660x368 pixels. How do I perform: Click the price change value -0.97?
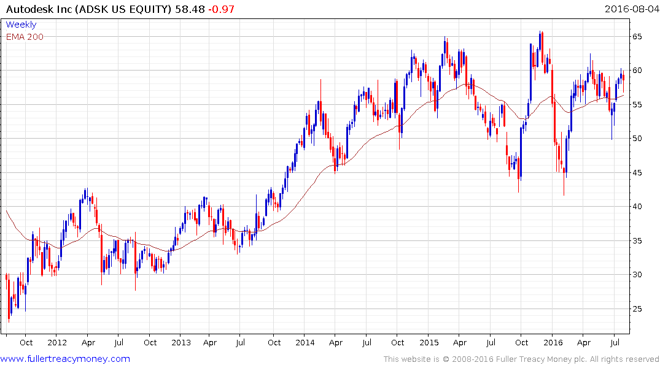click(x=222, y=9)
